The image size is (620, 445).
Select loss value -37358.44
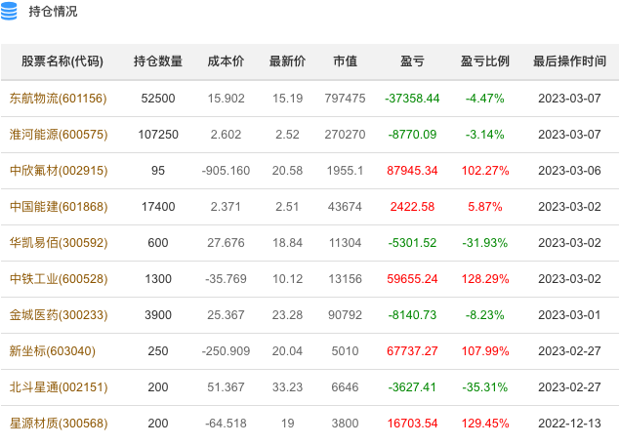tap(412, 98)
